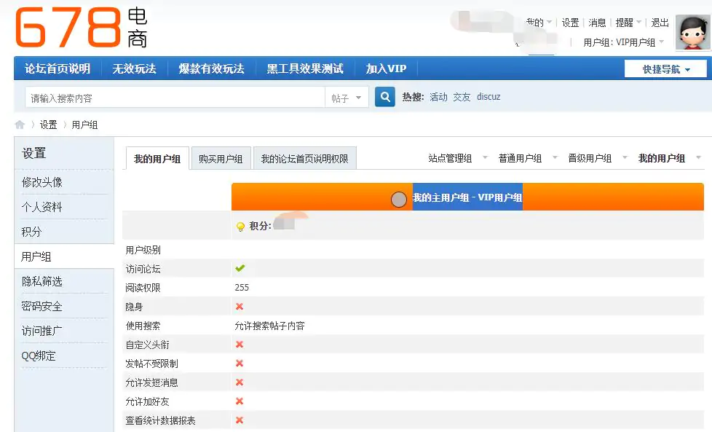712x432 pixels.
Task: Open 论坛首页说明 in nav bar
Action: (x=58, y=68)
